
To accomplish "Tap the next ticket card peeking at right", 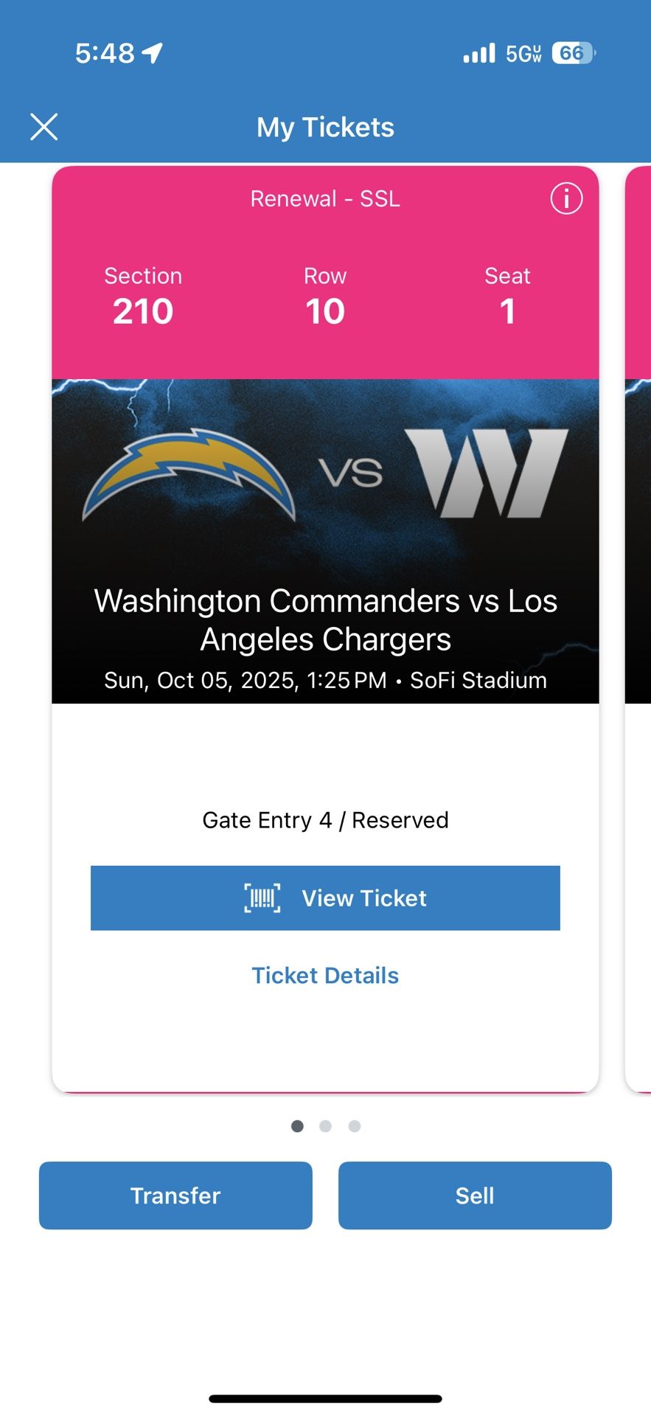I will point(638,627).
